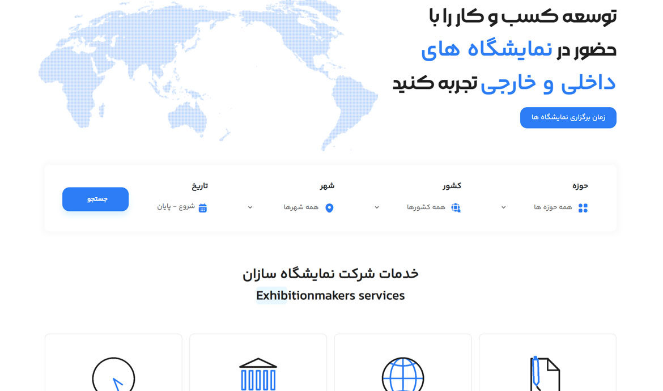Expand the 'حوزه' dropdown using its chevron arrow
663x391 pixels.
(503, 207)
